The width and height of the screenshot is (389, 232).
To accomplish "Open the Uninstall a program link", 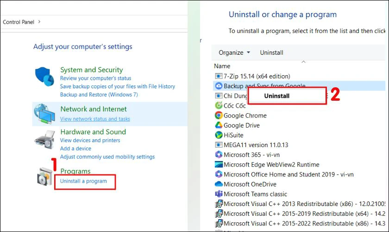I will coord(83,181).
